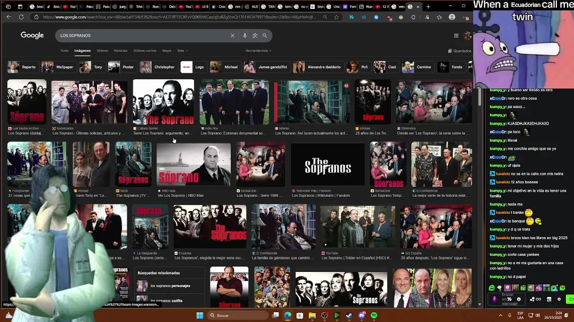Open the emote picker smiley in chat

(519, 299)
